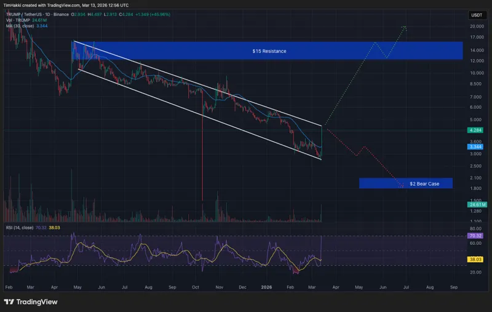Click the L2.913 low value in the legend
The height and width of the screenshot is (312, 492).
coord(111,14)
